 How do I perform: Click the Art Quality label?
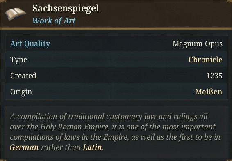click(30, 44)
